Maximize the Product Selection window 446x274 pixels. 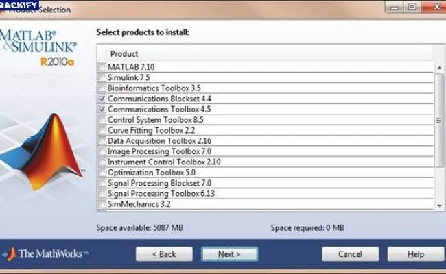(412, 7)
